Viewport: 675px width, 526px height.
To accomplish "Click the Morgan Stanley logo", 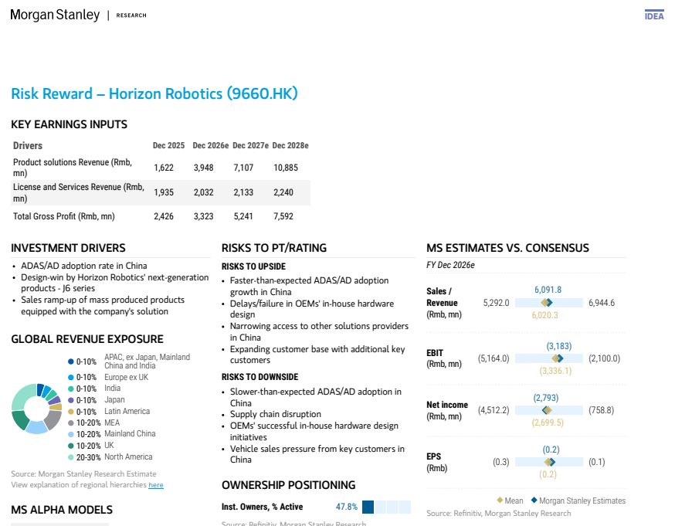I will (55, 15).
